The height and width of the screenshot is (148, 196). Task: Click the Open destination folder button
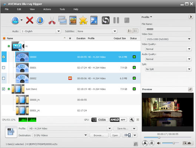pyautogui.click(x=115, y=135)
